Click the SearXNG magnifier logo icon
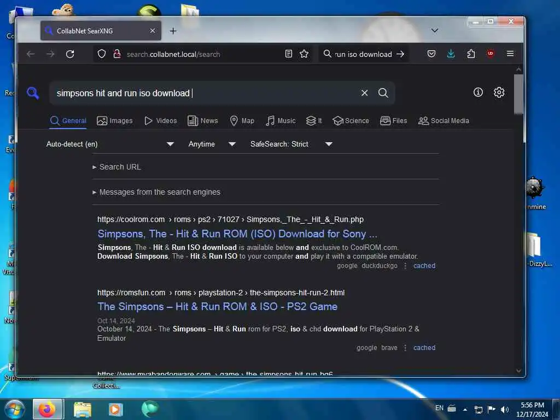Screen dimensions: 560x420 [33, 93]
